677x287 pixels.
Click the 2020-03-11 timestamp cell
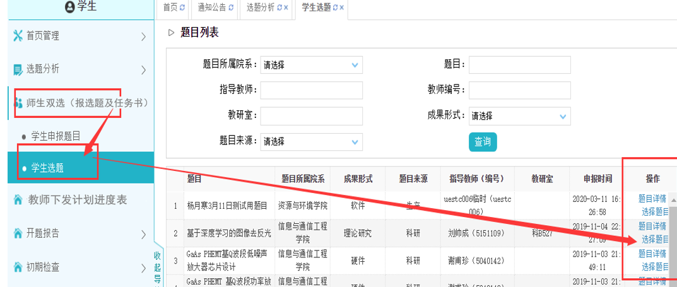coord(598,206)
